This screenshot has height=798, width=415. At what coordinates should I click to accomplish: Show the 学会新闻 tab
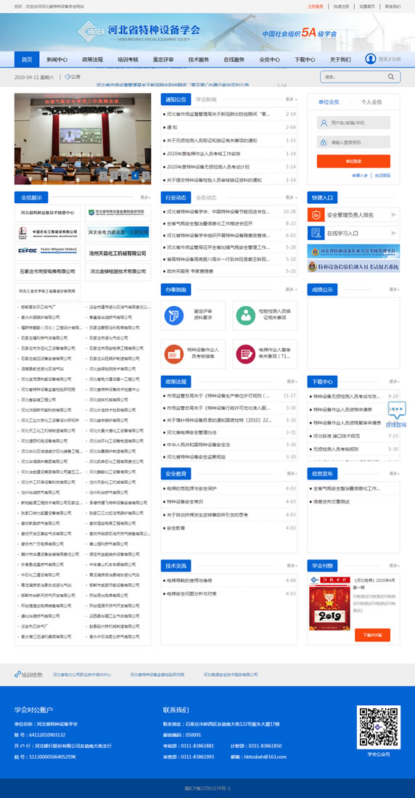(206, 99)
